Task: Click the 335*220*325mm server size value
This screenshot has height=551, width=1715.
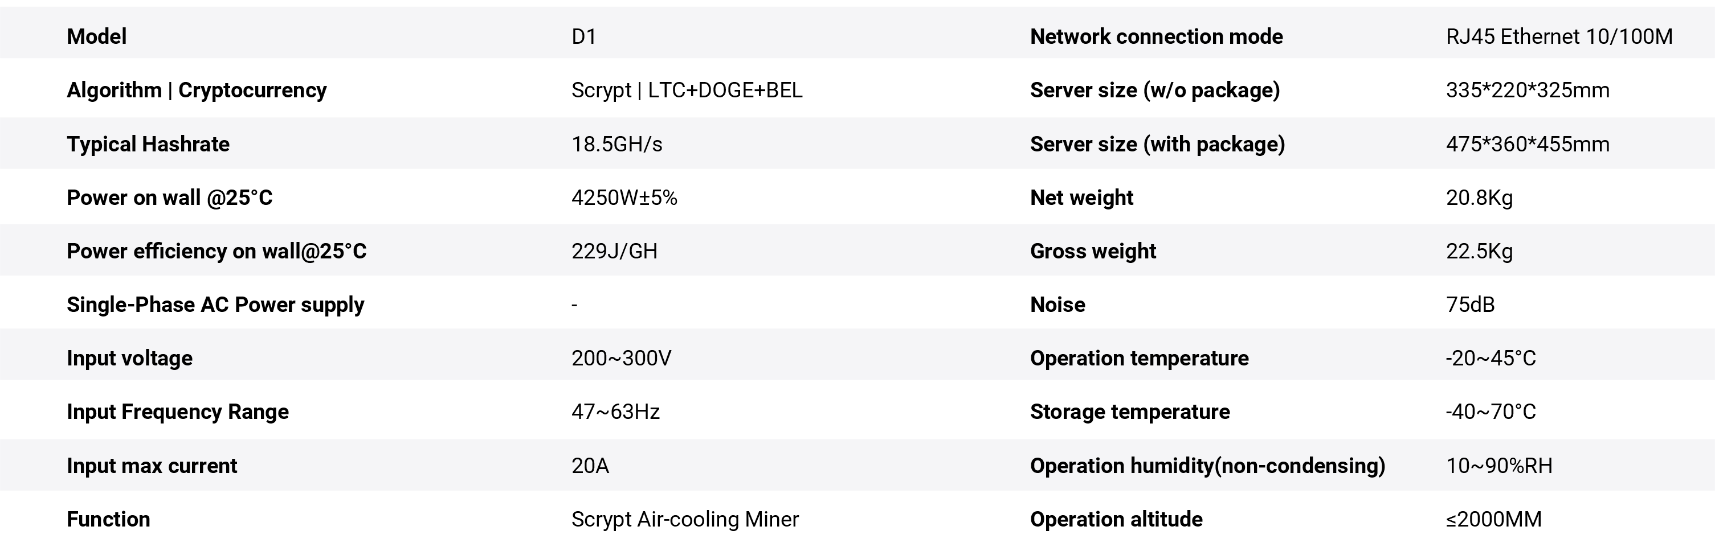Action: (x=1527, y=90)
